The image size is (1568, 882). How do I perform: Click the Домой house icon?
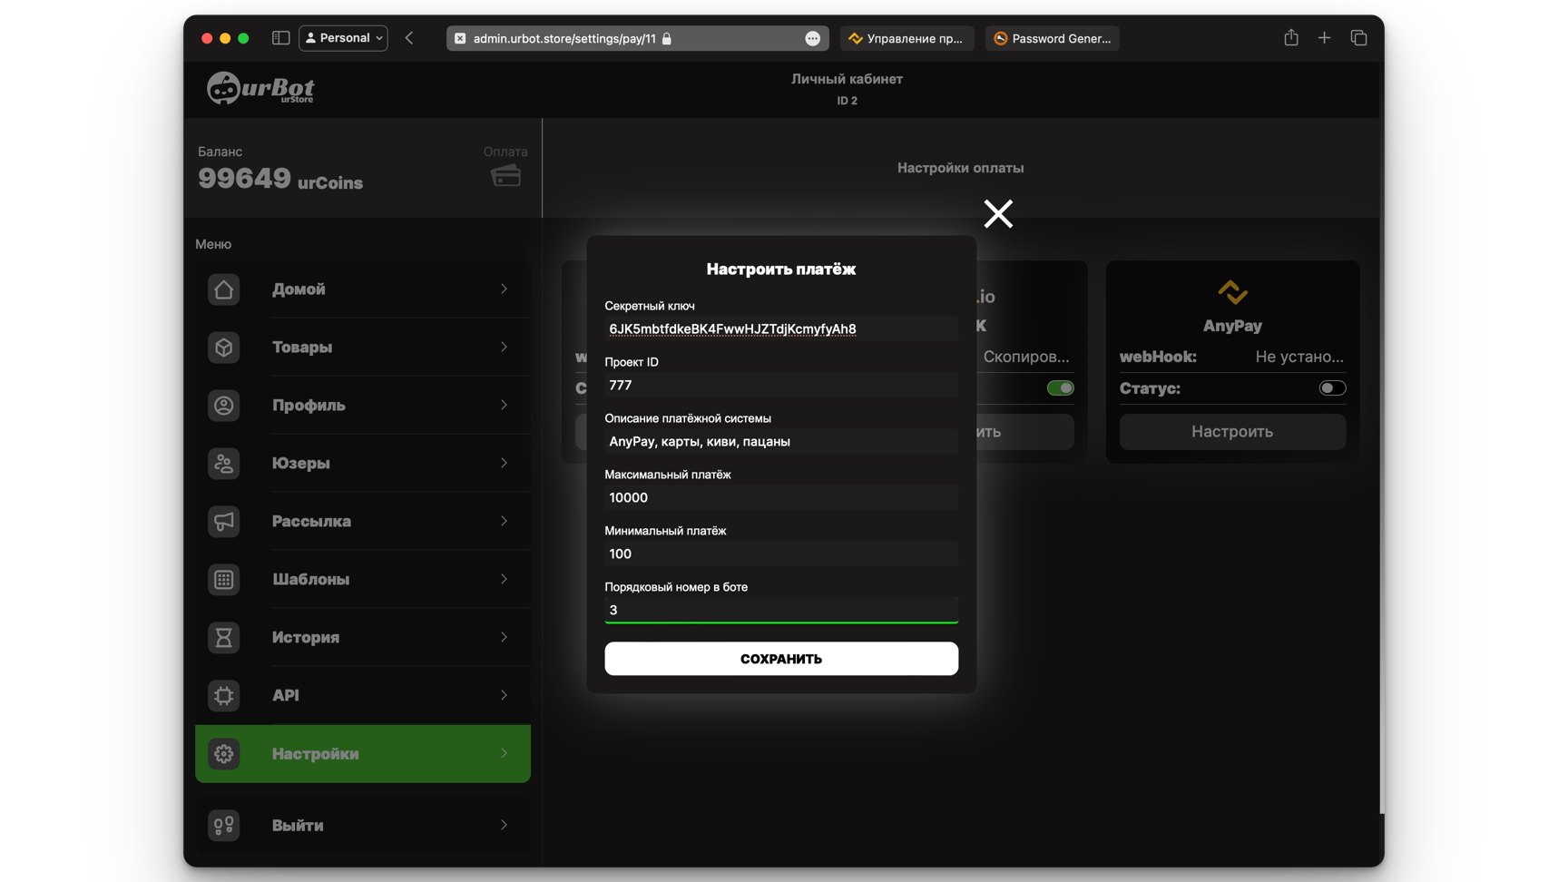[223, 289]
